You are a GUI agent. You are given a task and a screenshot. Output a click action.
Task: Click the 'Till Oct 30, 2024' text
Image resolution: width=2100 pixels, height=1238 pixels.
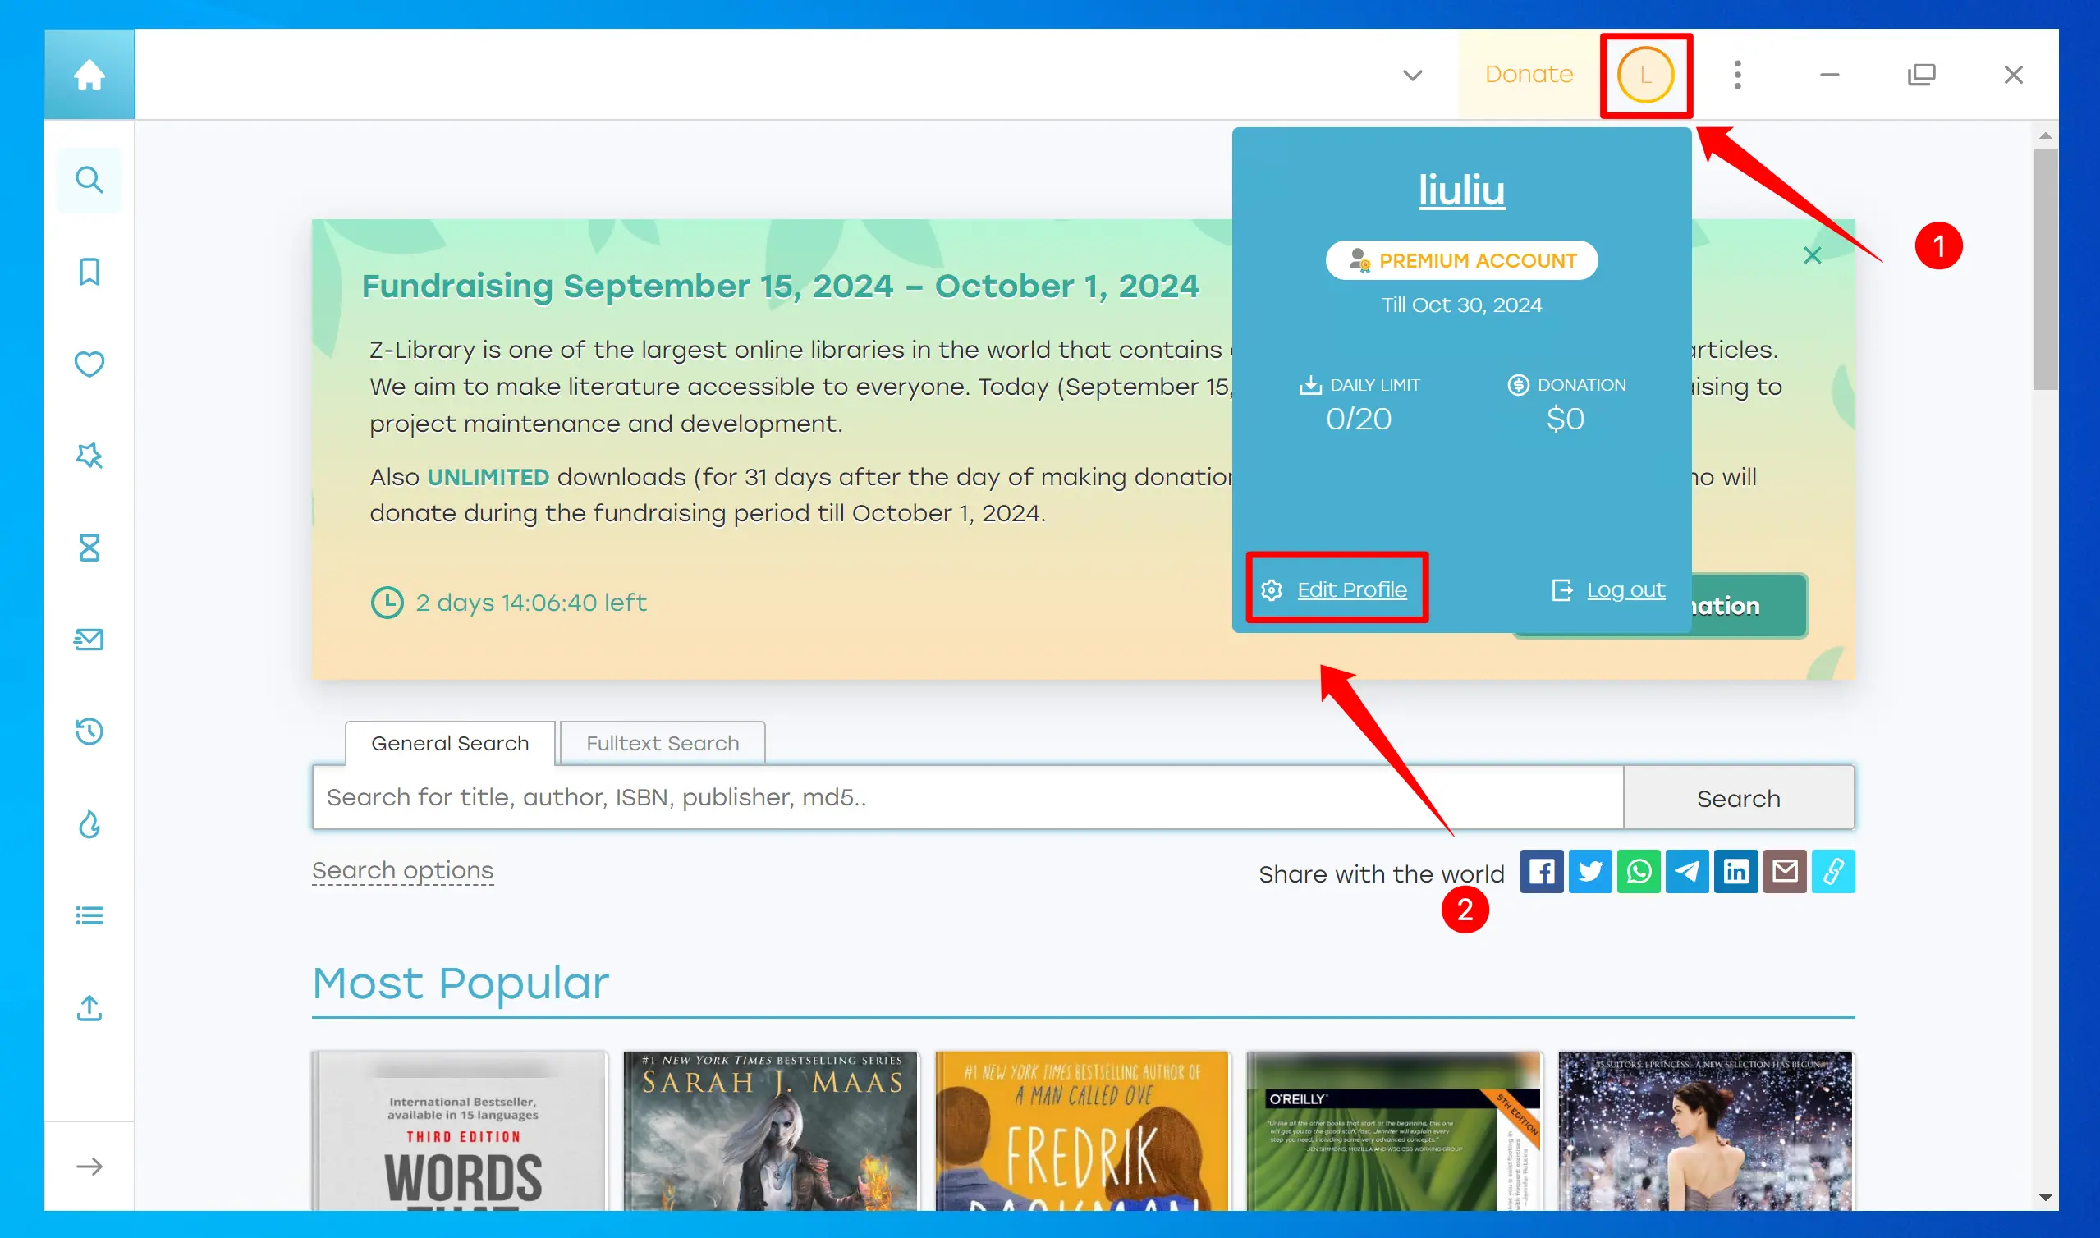(1462, 305)
